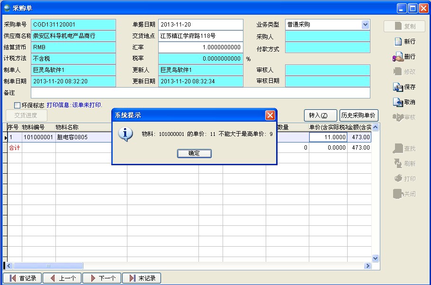Go to 首记录 first record
431x285 pixels.
(23, 278)
